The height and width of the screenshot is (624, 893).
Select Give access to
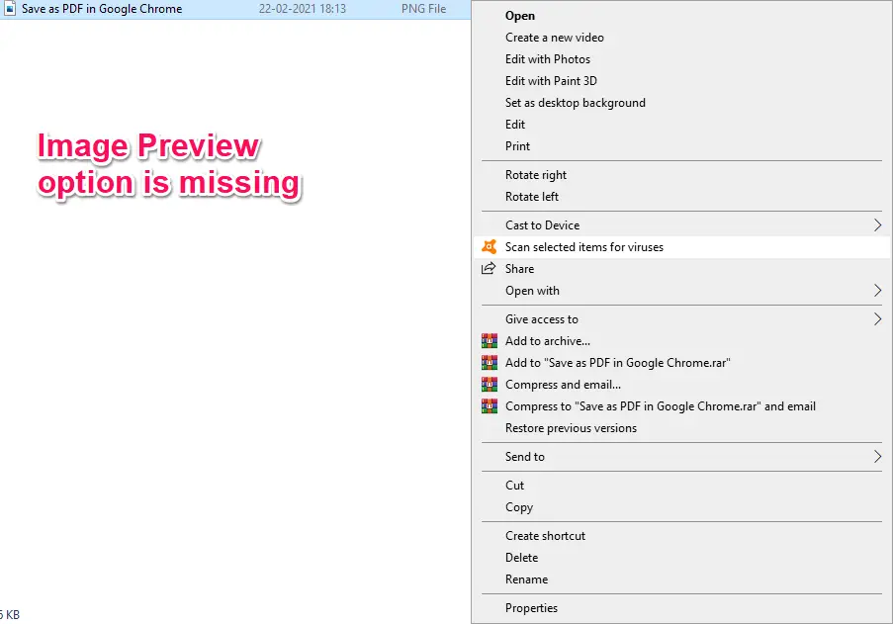(x=681, y=318)
